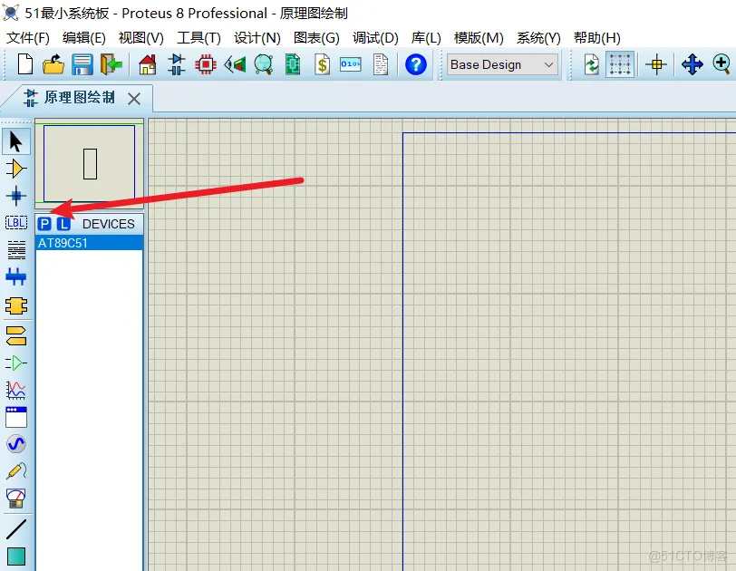Open the 系统(Y) menu
The height and width of the screenshot is (571, 736).
538,37
